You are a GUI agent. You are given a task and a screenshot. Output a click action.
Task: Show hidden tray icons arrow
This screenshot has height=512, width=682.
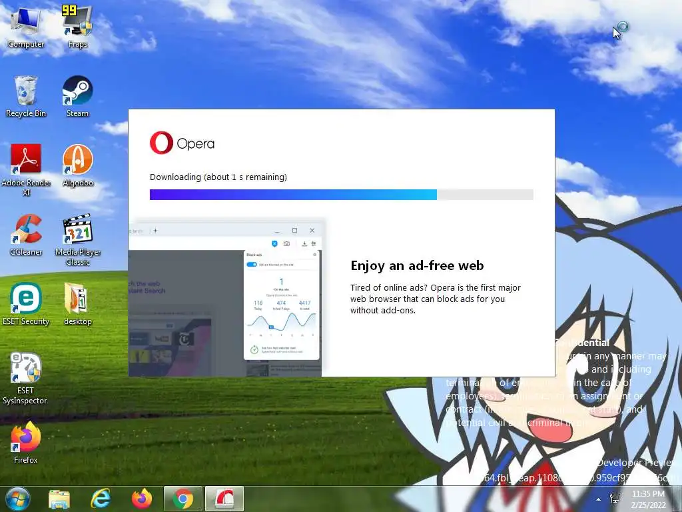click(x=599, y=499)
